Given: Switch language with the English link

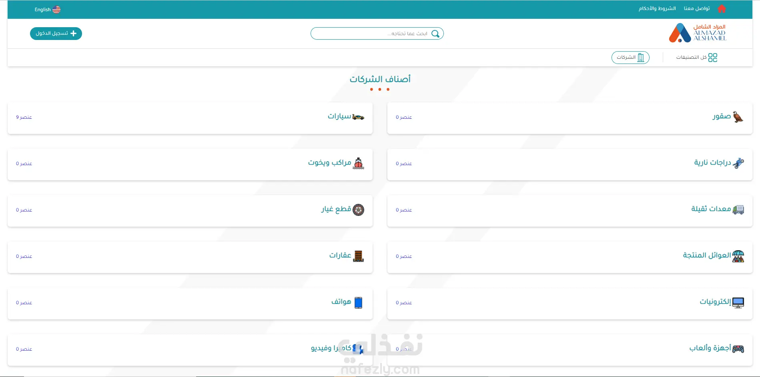Looking at the screenshot, I should 42,10.
